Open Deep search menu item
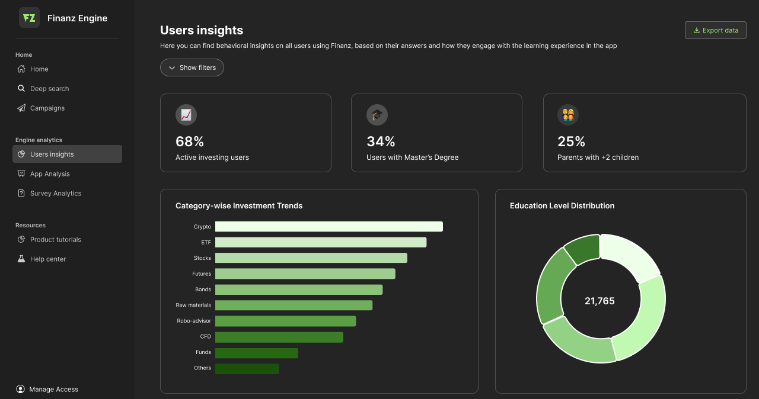 (x=67, y=88)
